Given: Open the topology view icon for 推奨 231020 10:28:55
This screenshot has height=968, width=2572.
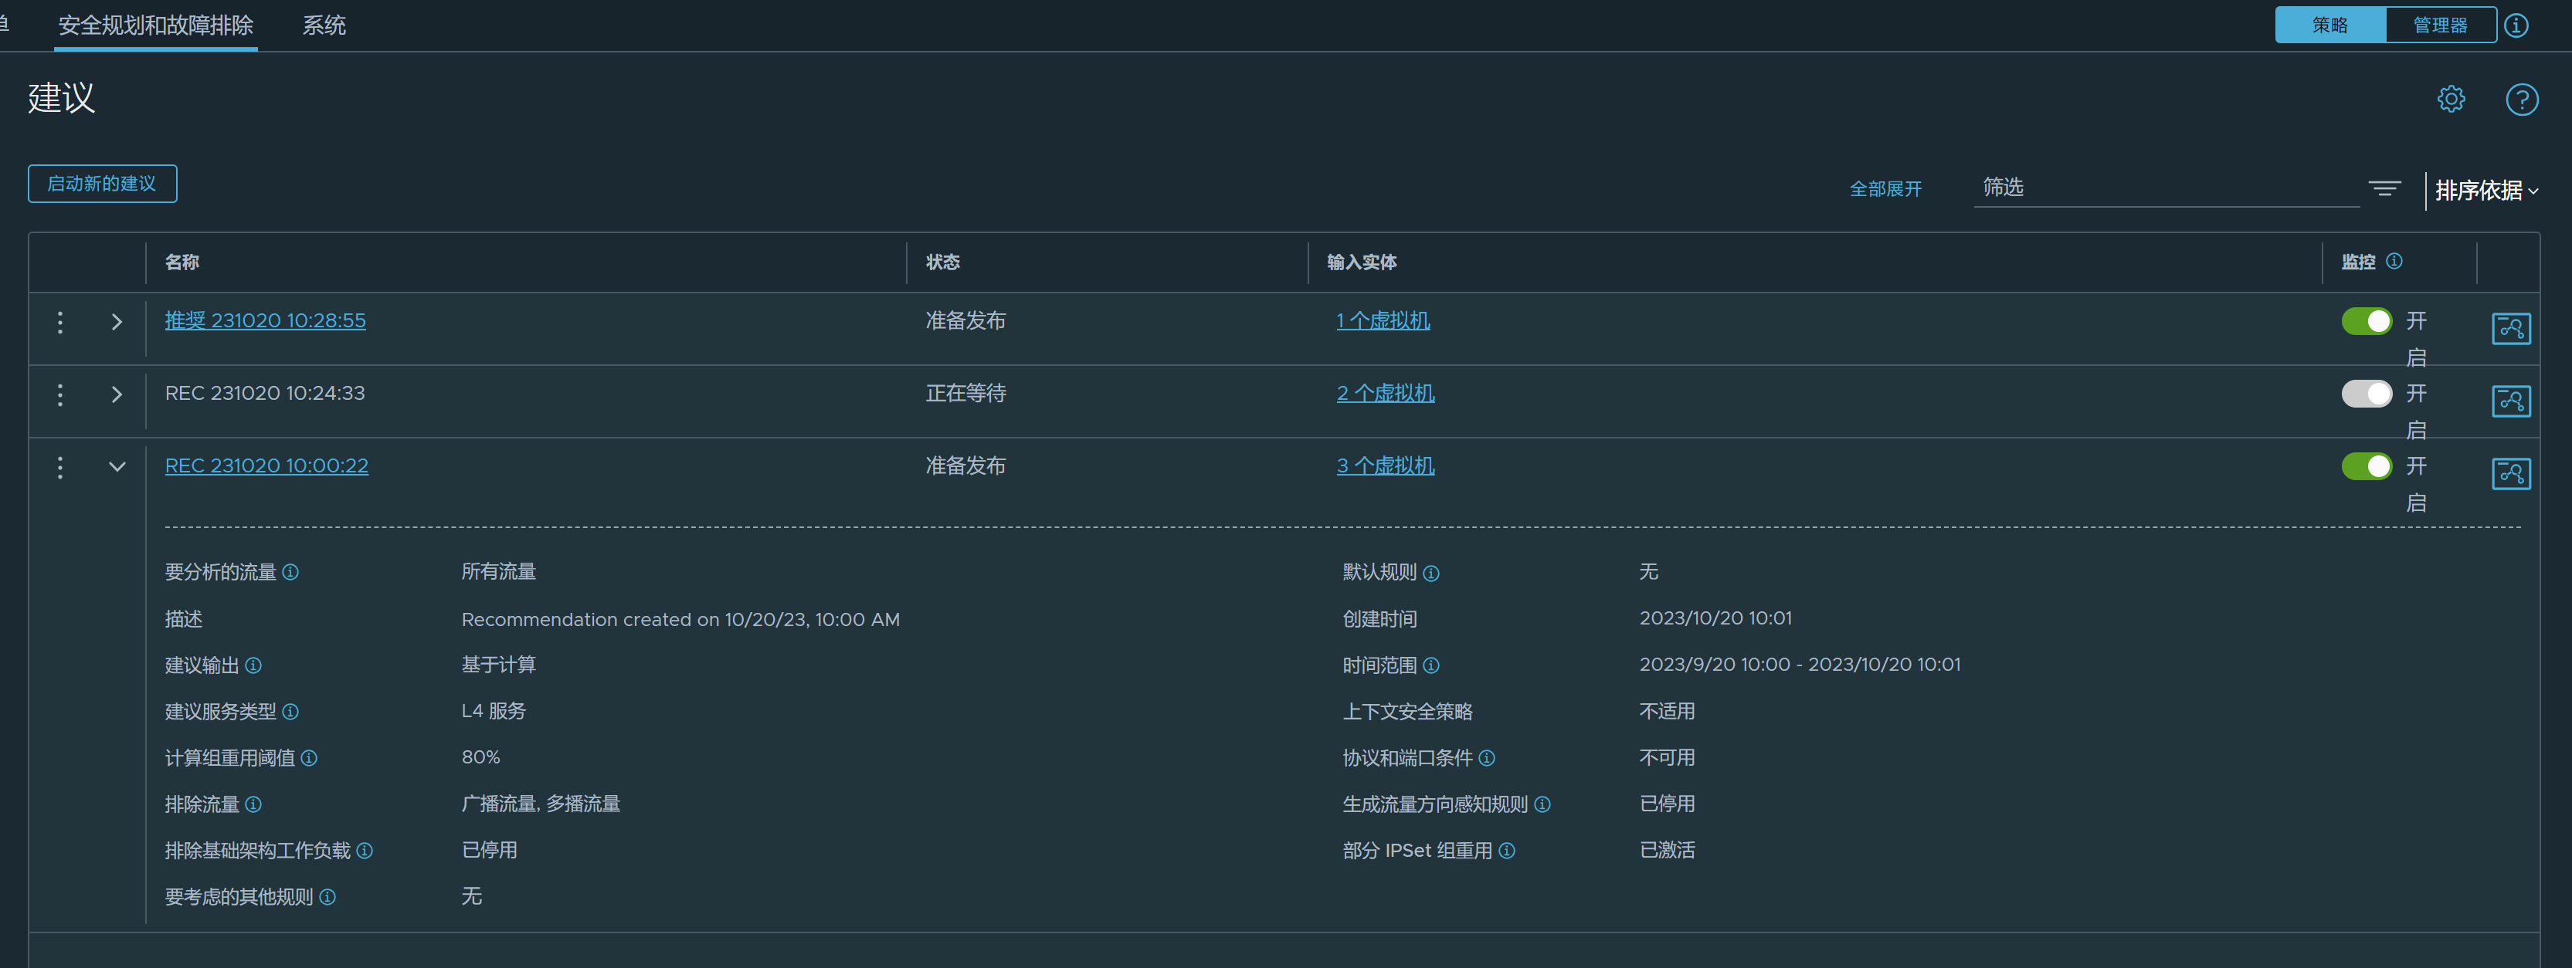Looking at the screenshot, I should click(2511, 328).
